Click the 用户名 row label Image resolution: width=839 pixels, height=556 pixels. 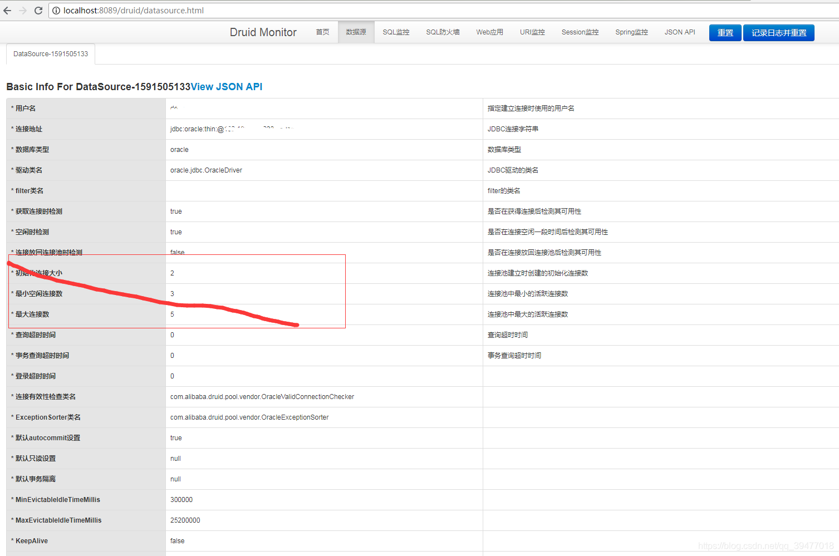pos(26,109)
